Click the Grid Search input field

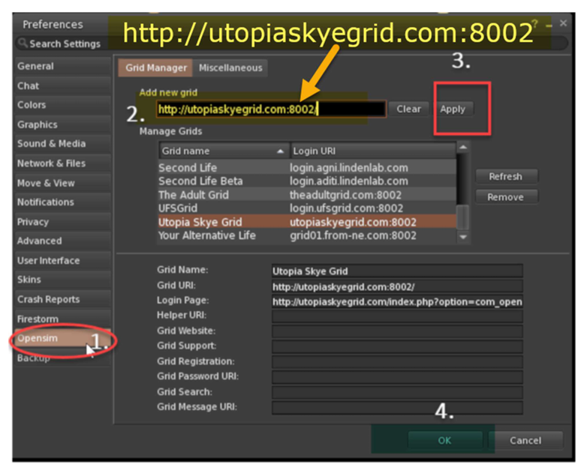397,392
